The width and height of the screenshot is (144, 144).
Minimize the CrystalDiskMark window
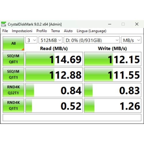[110, 24]
